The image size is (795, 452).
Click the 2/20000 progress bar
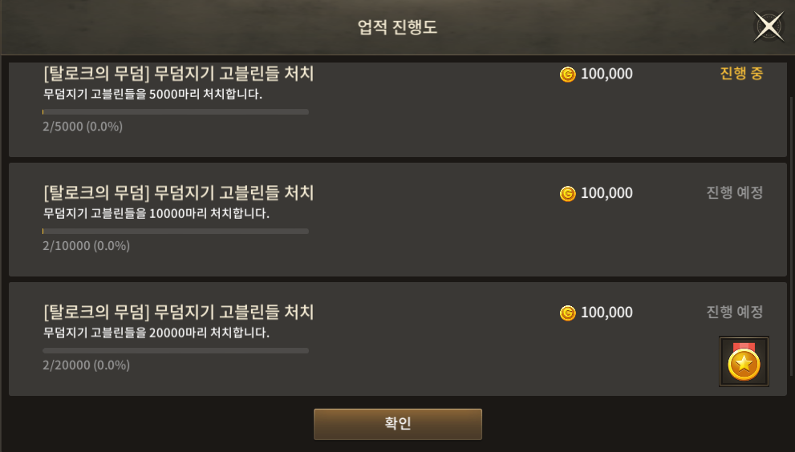click(176, 351)
